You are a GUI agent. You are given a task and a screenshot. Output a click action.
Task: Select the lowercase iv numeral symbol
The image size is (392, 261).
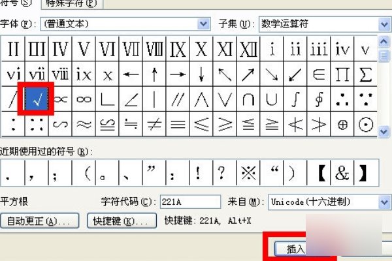[x=342, y=48]
